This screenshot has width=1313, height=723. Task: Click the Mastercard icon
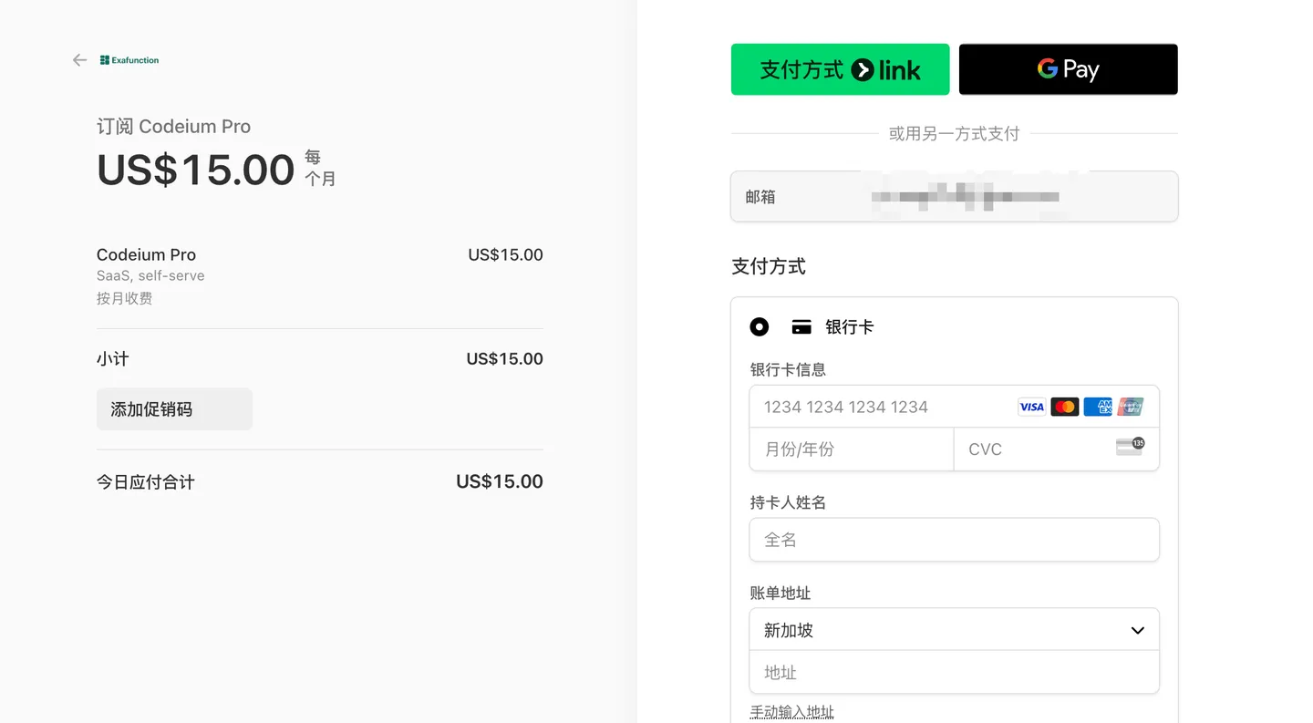click(x=1065, y=407)
